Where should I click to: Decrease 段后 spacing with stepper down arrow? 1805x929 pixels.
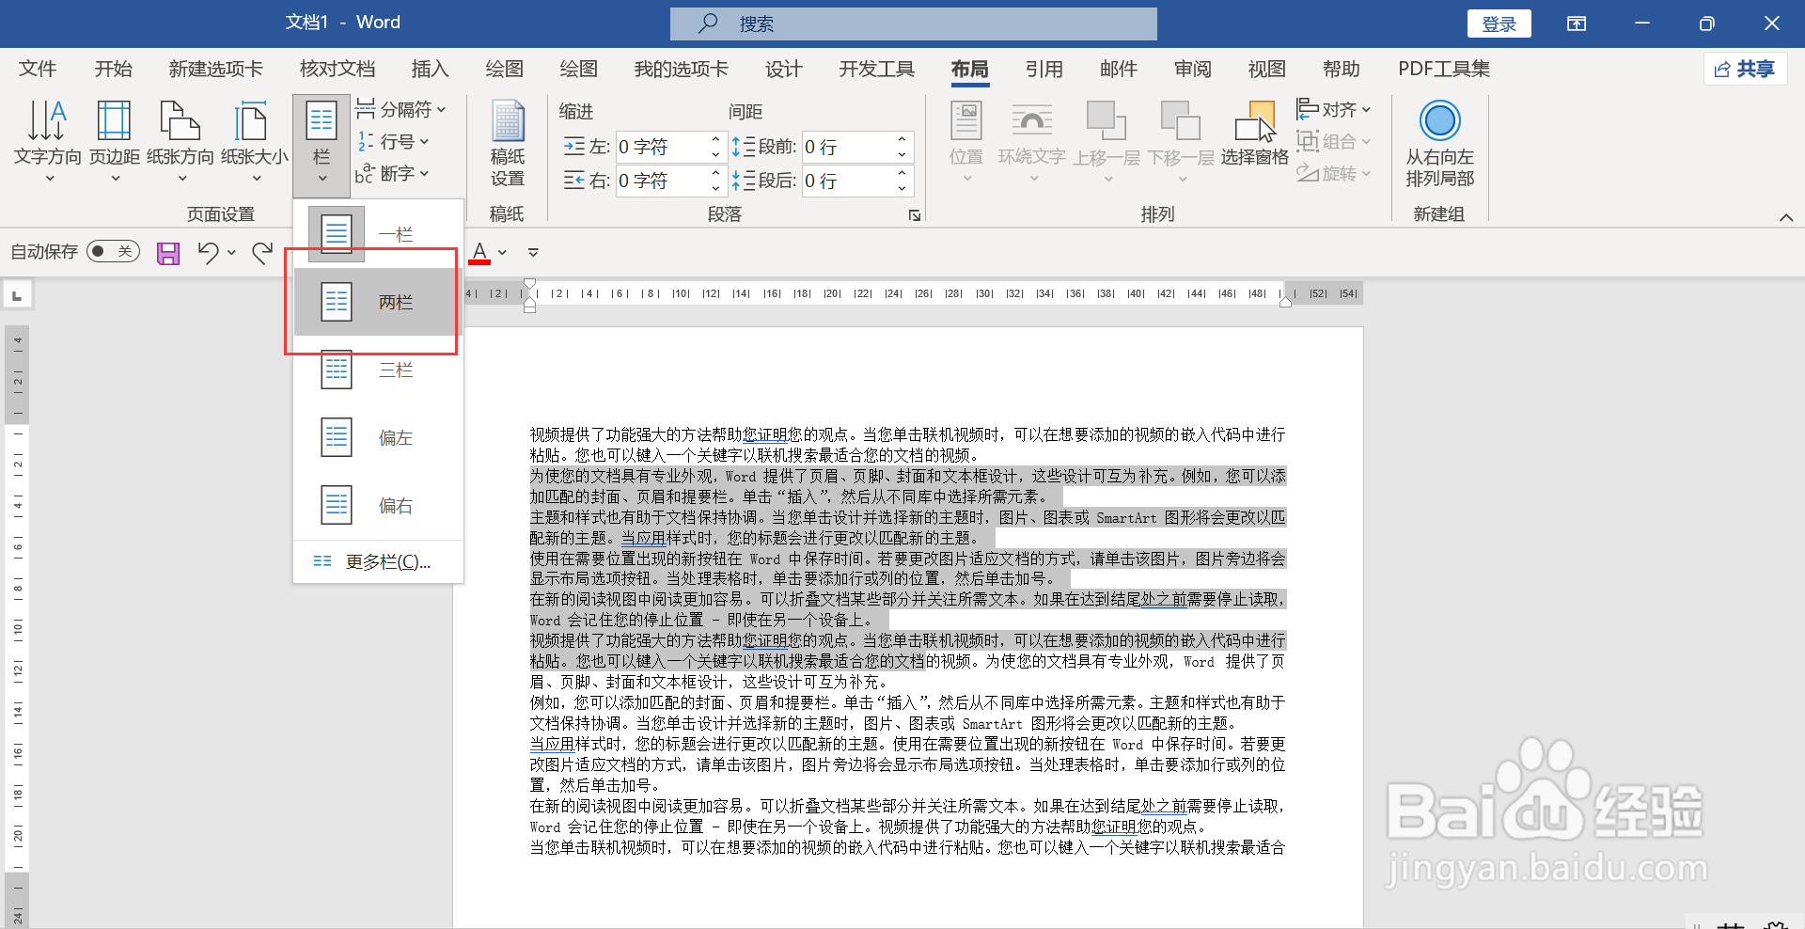[x=902, y=188]
